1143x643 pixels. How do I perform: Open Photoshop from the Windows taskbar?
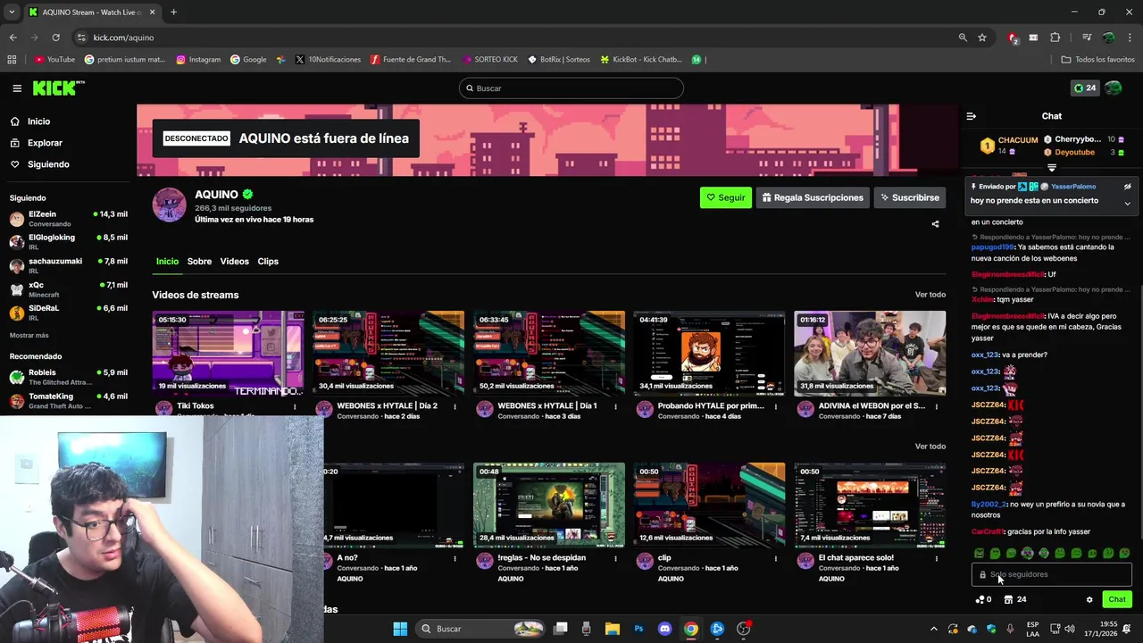[638, 629]
